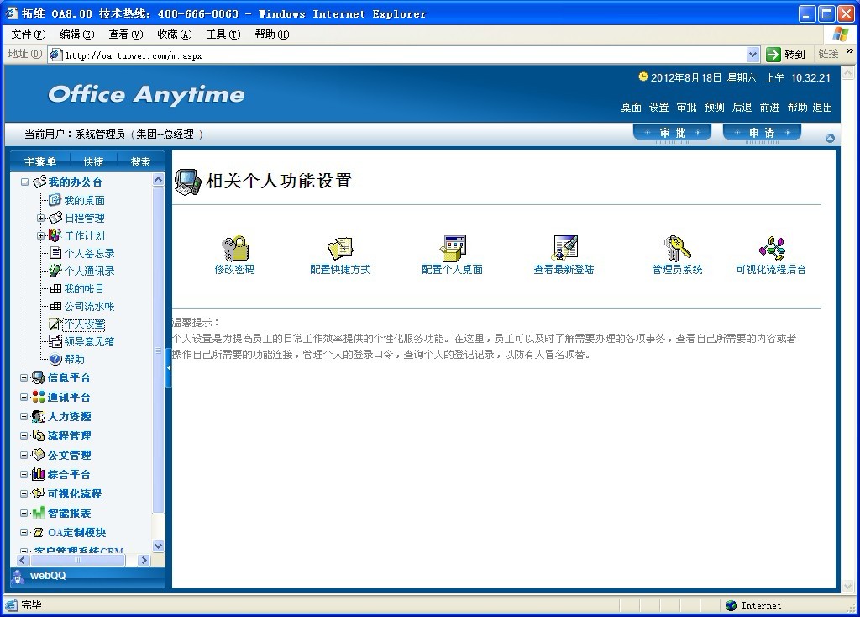
Task: Click the webQQ icon at the sidebar bottom
Action: pos(18,576)
